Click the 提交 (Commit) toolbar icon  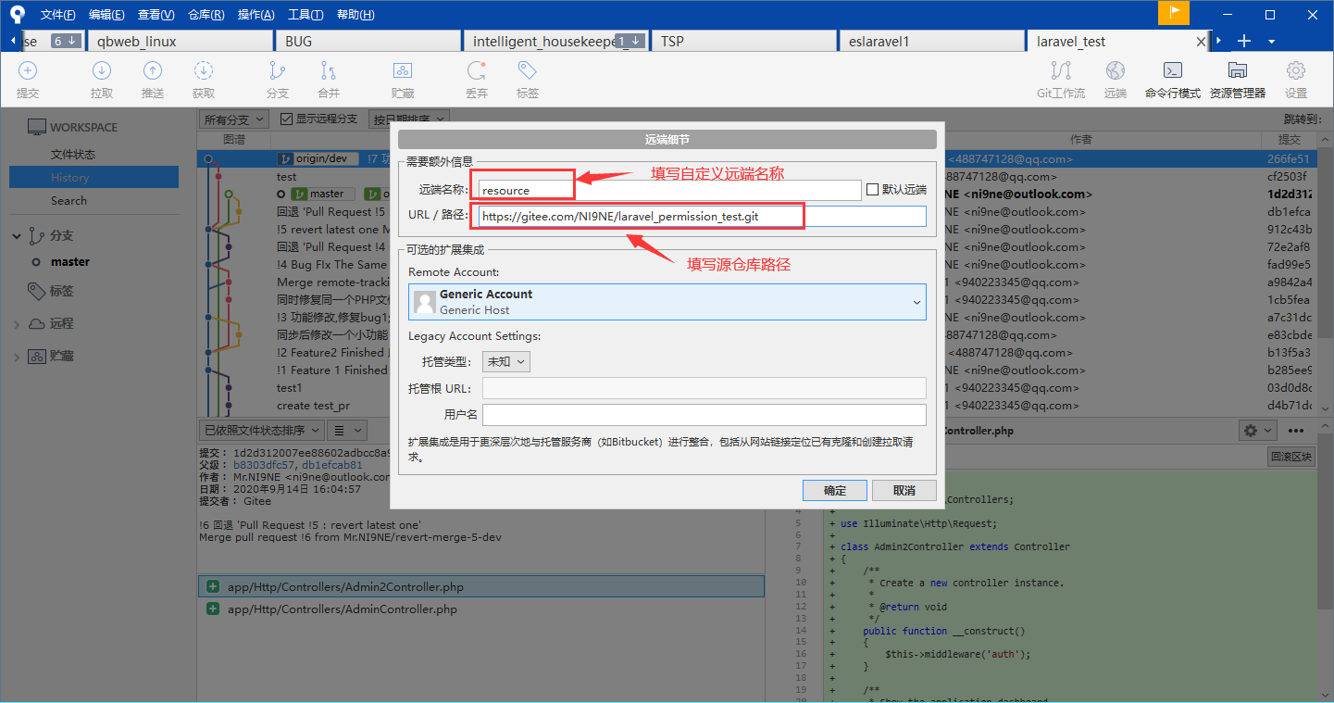tap(28, 72)
